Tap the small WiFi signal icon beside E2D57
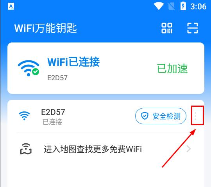This screenshot has height=187, width=211. pos(24,116)
